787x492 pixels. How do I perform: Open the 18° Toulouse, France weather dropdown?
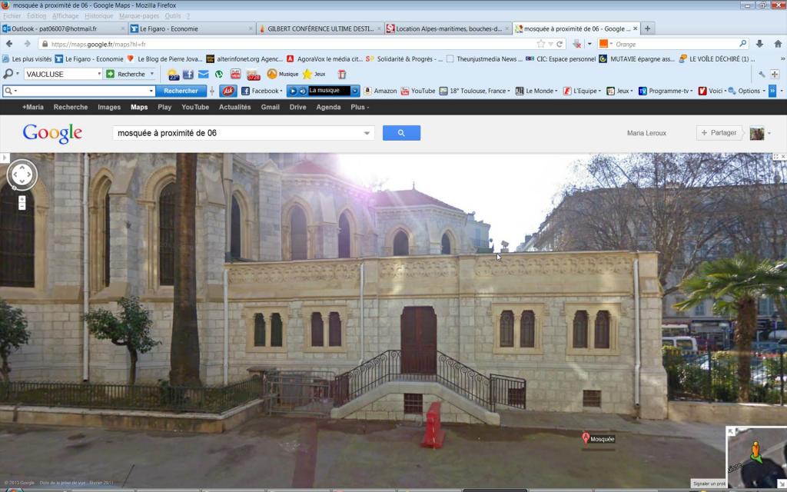pos(509,91)
